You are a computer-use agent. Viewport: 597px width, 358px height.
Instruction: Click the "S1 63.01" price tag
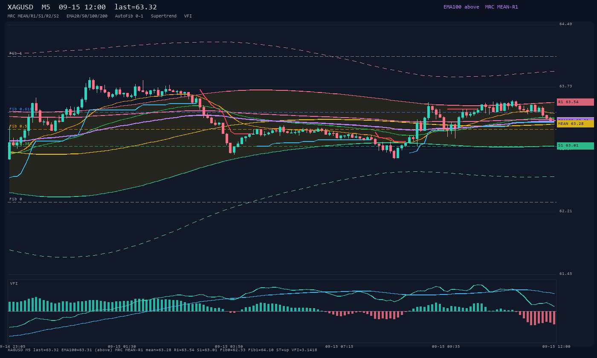pyautogui.click(x=575, y=146)
